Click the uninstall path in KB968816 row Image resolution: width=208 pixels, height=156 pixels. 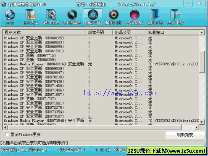pyautogui.click(x=174, y=64)
